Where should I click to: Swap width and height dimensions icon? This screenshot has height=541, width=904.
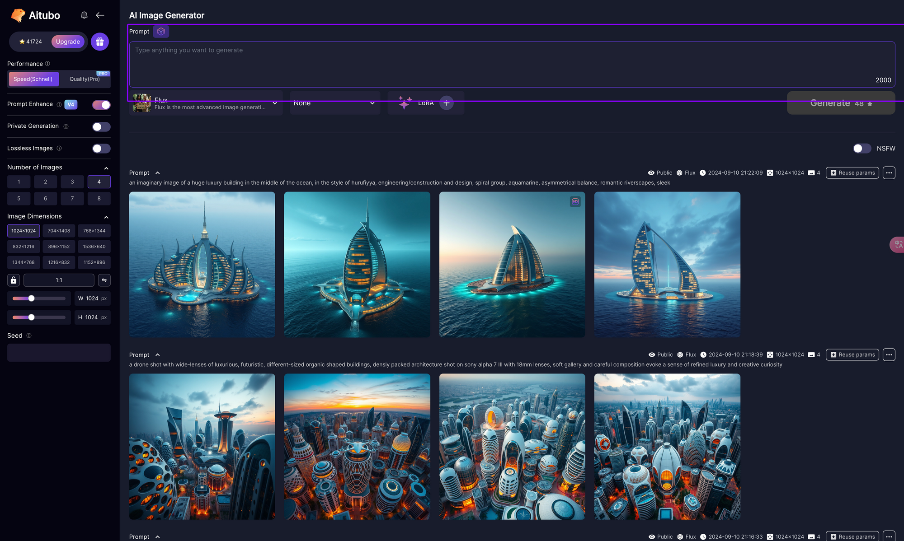point(104,280)
